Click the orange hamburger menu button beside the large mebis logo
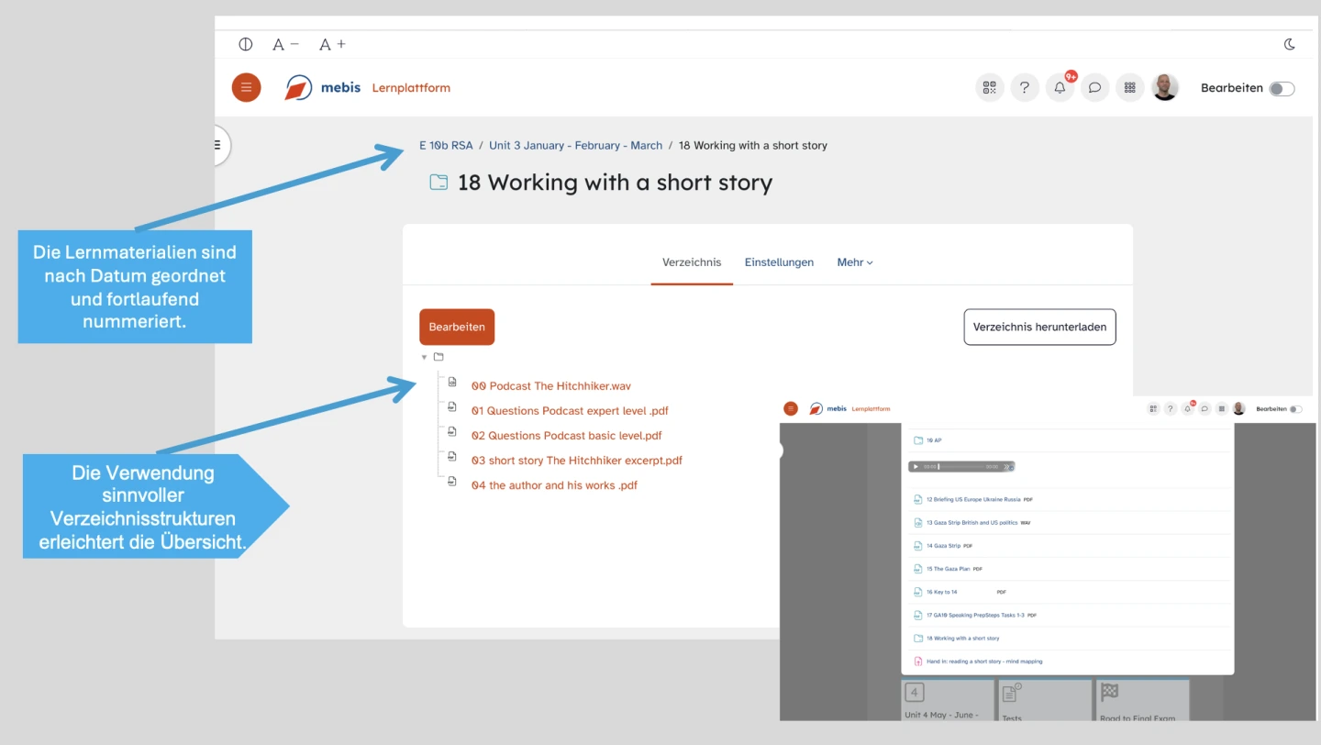Screen dimensions: 1321x745 point(246,88)
